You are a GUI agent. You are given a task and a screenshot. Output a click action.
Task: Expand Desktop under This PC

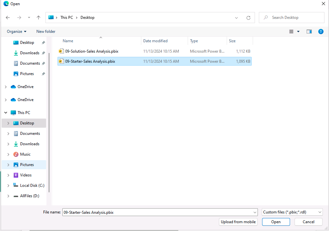8,123
